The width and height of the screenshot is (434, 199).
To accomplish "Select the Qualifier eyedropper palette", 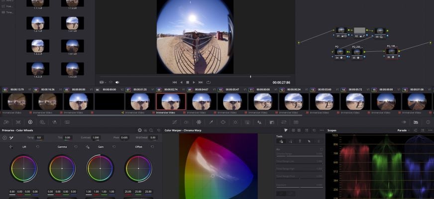I will point(211,122).
